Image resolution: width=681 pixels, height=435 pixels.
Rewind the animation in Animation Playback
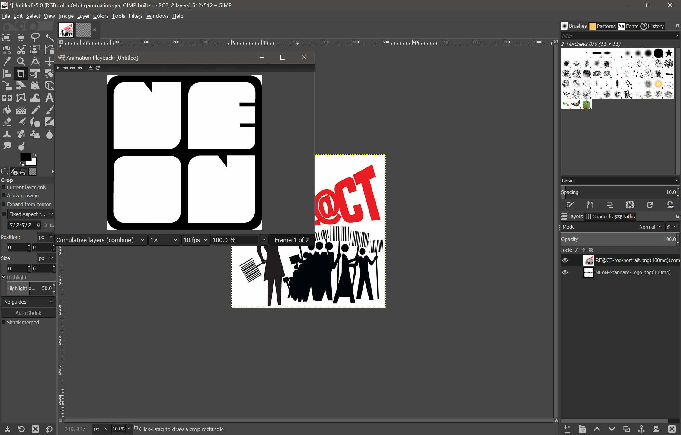(x=80, y=68)
